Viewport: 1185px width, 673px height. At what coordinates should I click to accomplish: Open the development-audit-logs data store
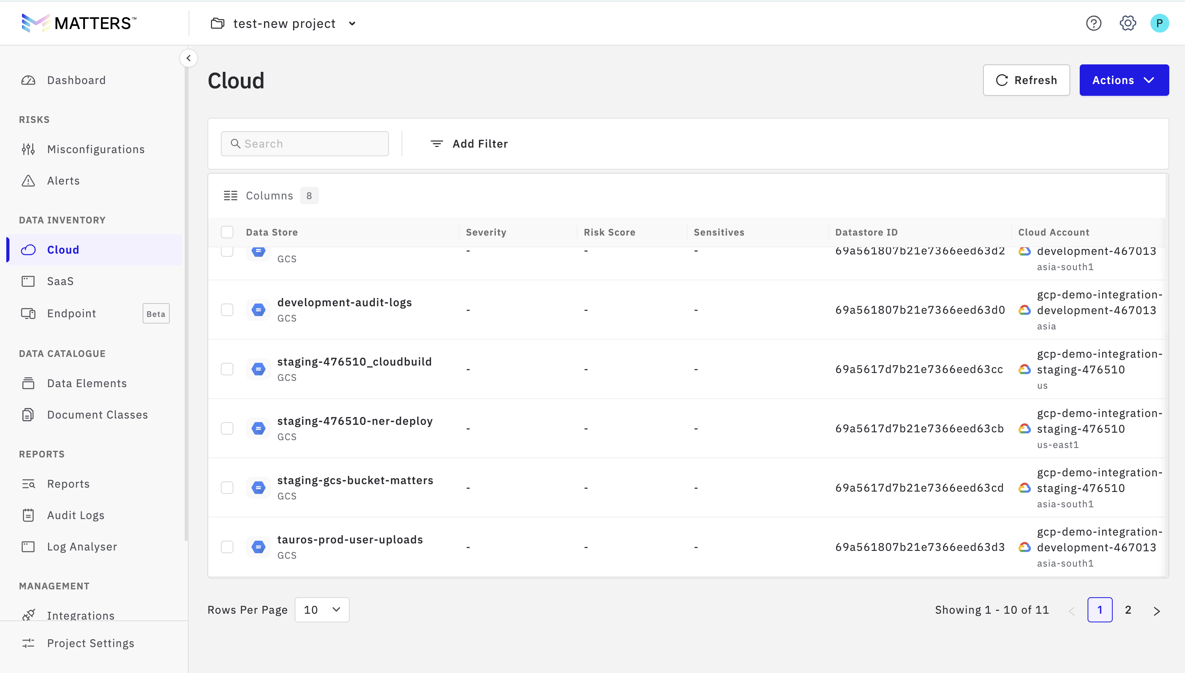point(344,302)
